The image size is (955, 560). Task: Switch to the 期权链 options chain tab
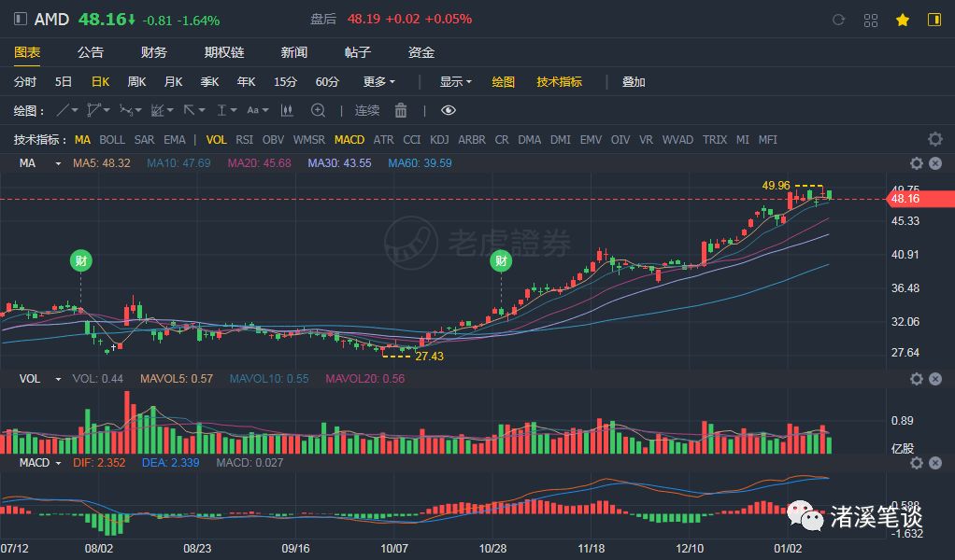[224, 52]
